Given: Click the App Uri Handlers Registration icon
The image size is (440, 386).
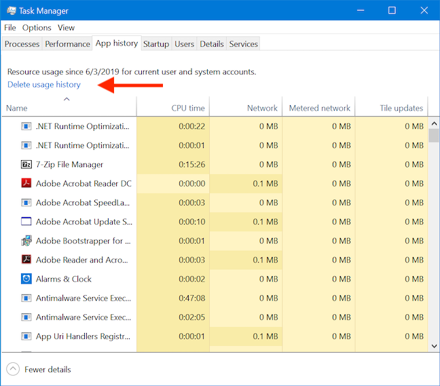Looking at the screenshot, I should pos(26,336).
